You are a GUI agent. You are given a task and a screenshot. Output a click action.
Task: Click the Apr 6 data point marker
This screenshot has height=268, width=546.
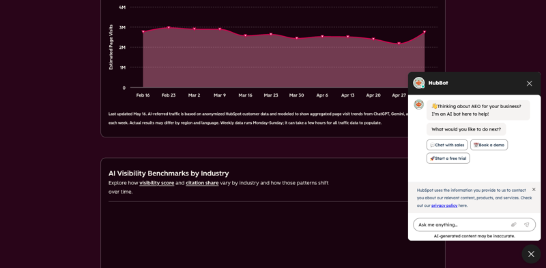click(x=322, y=36)
